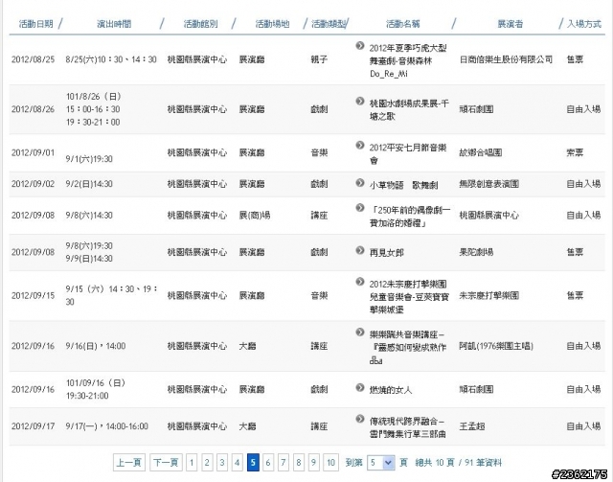
Task: Select performer 日商倍樂生股份有限公司
Action: pos(506,59)
